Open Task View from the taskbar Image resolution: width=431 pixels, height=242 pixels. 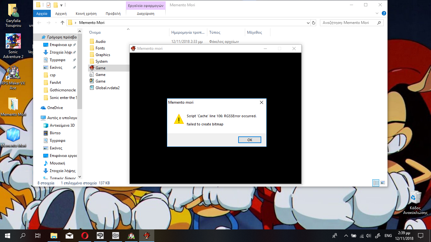click(38, 235)
